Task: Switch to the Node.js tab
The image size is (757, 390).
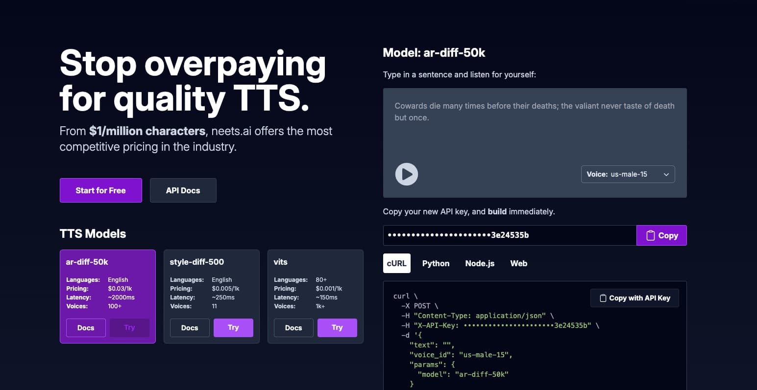Action: pos(480,263)
